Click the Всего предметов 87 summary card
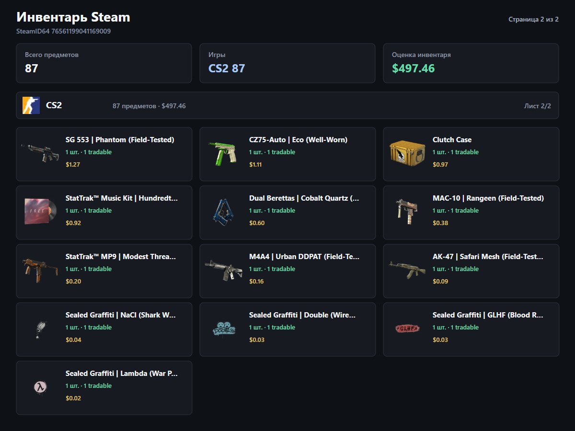 104,63
